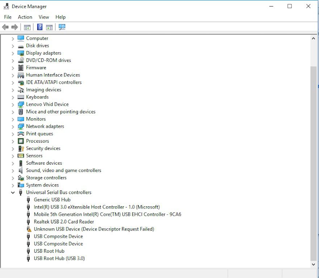Click the Back arrow toolbar icon
This screenshot has width=319, height=278.
pyautogui.click(x=5, y=27)
